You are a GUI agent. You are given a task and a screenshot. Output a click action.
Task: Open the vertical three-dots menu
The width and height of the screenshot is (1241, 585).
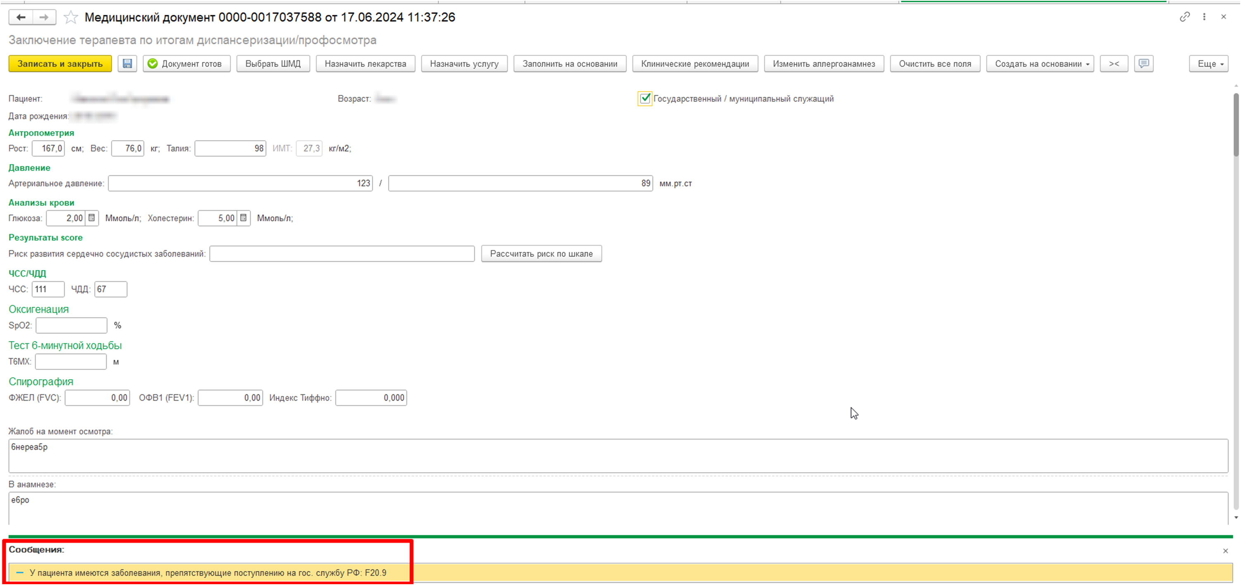[1204, 17]
